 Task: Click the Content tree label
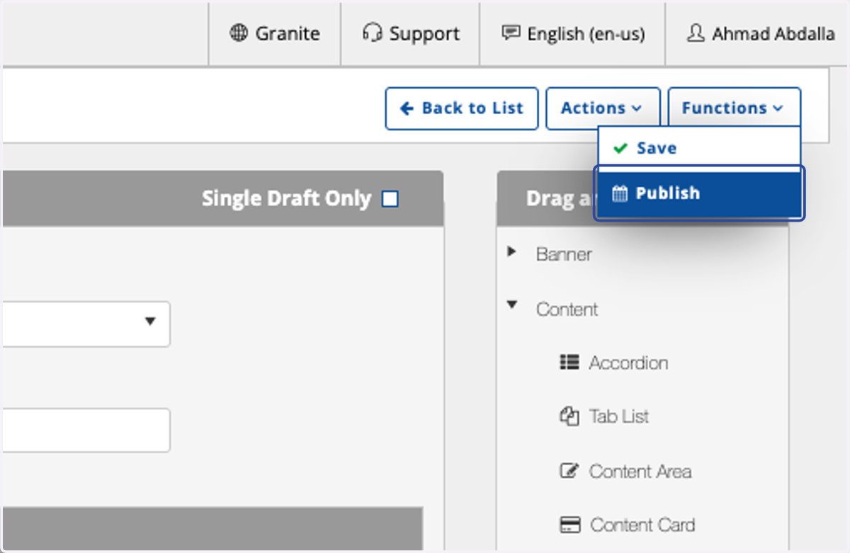[567, 309]
